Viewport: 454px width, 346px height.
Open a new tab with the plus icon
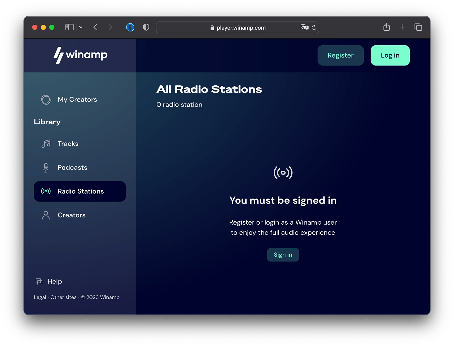pyautogui.click(x=402, y=27)
